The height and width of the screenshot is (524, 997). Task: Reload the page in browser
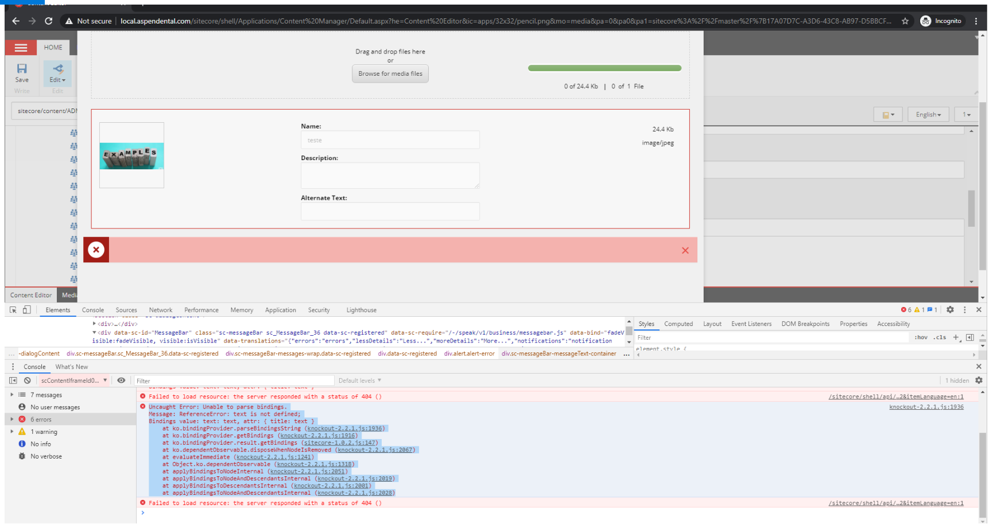tap(49, 21)
